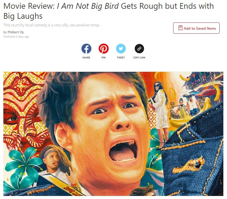Click the red tribal mask in poster
This screenshot has width=227, height=199.
[x=22, y=113]
